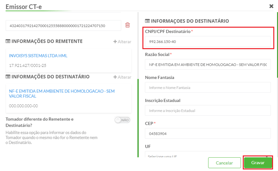
Task: Focus the CNPJ/CPF Destinatário field
Action: (208, 42)
